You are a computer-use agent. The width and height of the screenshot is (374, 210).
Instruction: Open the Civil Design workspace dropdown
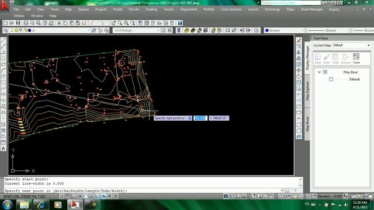click(158, 30)
